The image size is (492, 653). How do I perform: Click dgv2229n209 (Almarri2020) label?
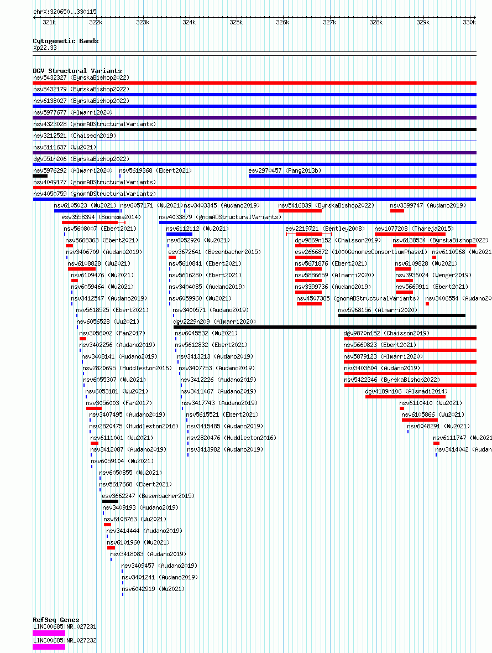click(214, 322)
